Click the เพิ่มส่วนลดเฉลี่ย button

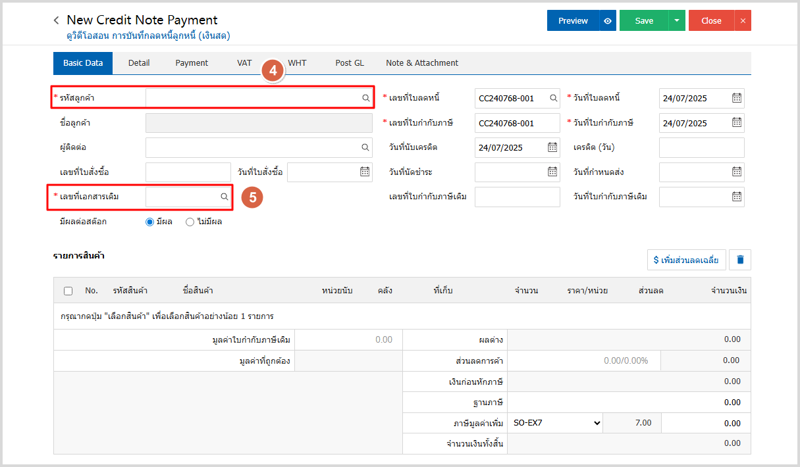687,260
